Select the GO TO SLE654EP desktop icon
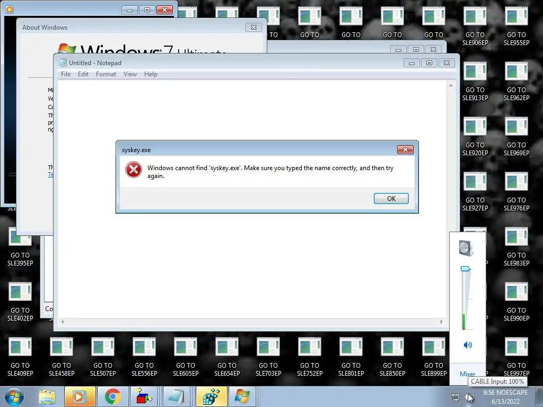 point(227,357)
